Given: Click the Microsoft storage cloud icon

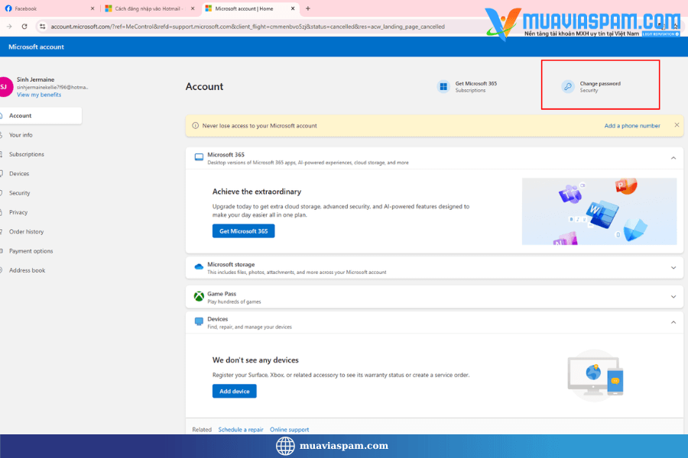Looking at the screenshot, I should 199,267.
